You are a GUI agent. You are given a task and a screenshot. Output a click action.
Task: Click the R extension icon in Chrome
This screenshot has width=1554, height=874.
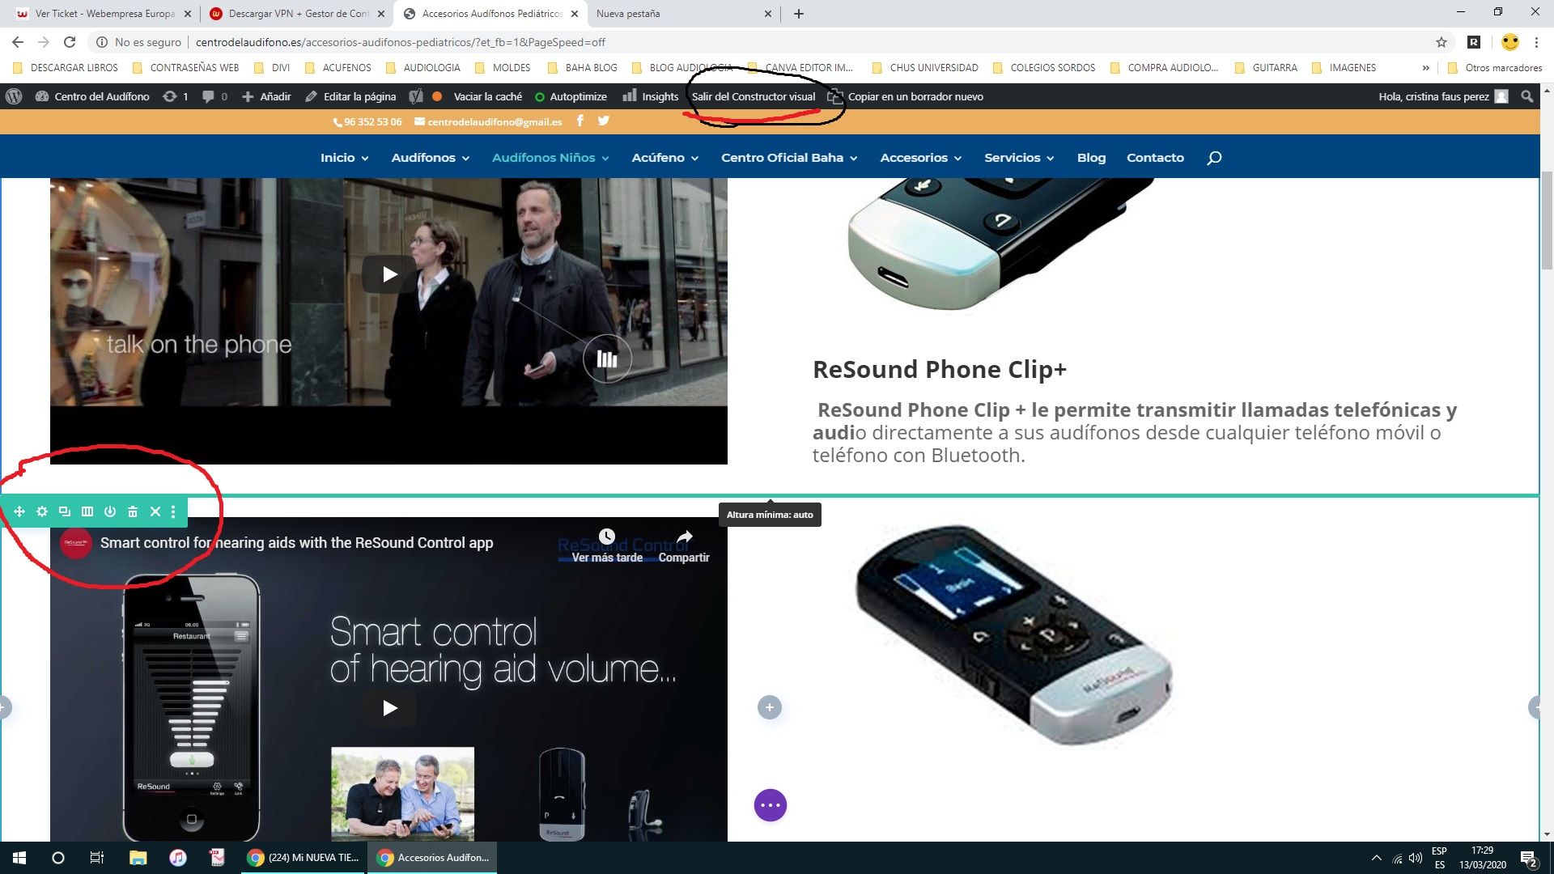[1475, 42]
